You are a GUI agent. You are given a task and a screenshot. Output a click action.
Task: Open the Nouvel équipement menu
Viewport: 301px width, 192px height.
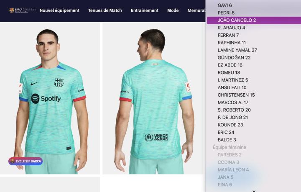[x=59, y=10]
